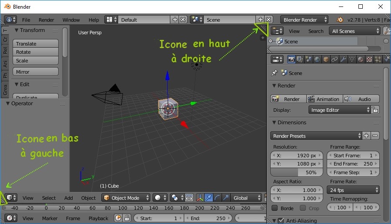
Task: Open the All Scenes display dropdown
Action: [x=355, y=31]
